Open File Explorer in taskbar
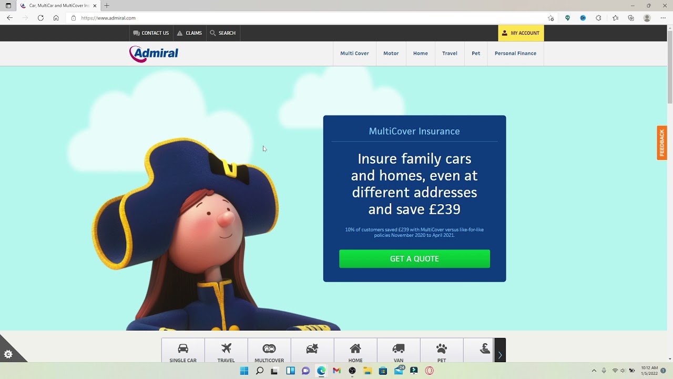Image resolution: width=673 pixels, height=379 pixels. 368,371
